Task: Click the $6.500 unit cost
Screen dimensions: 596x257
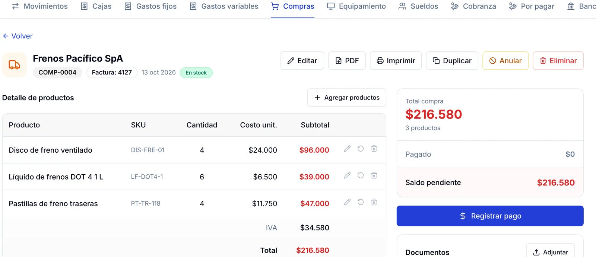Action: point(265,177)
